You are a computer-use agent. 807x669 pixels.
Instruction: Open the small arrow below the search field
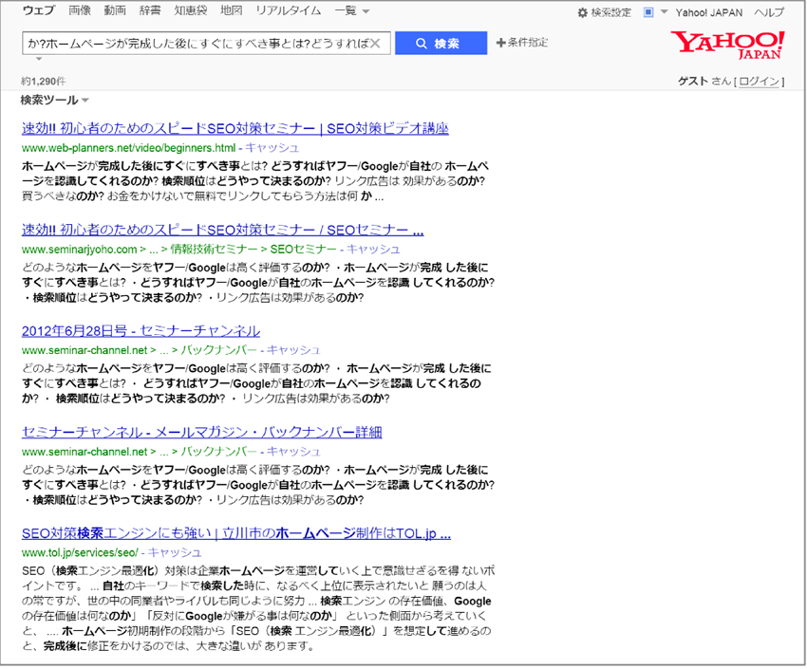pyautogui.click(x=39, y=59)
